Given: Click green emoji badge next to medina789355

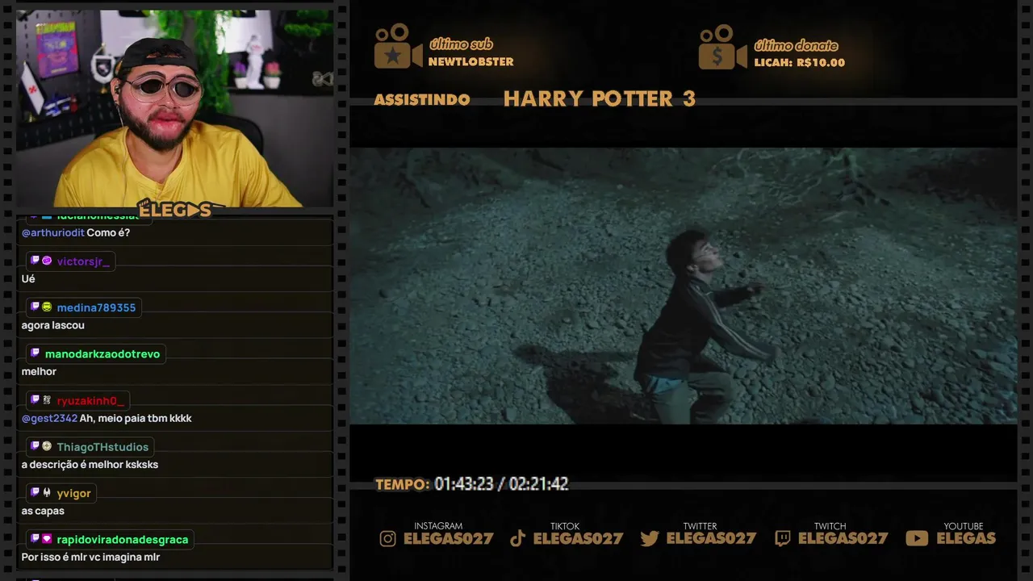Looking at the screenshot, I should coord(47,307).
